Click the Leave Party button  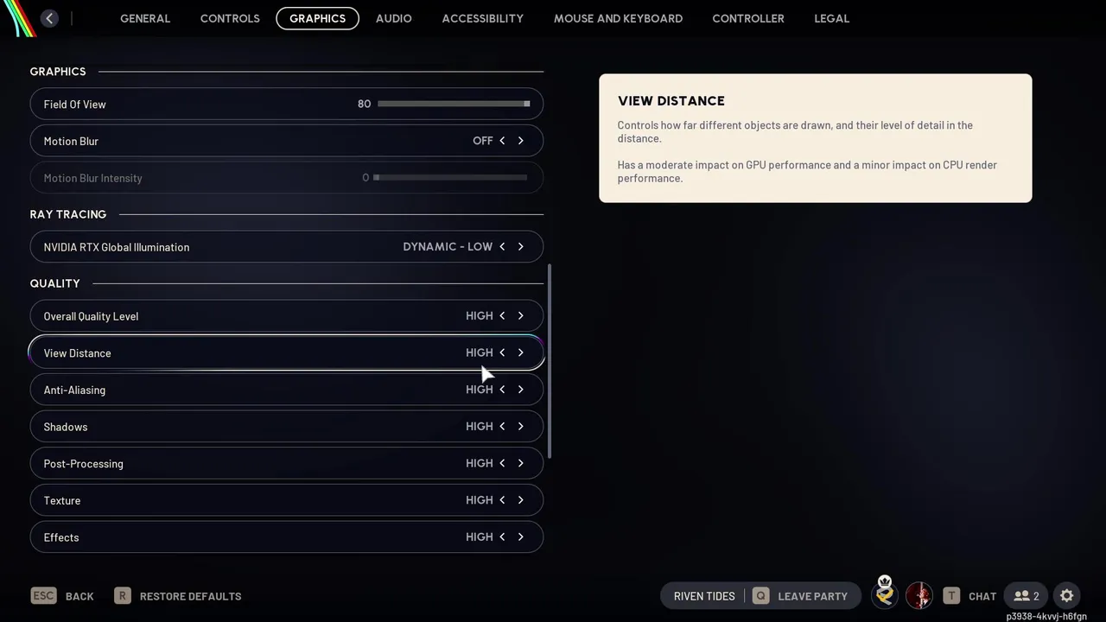point(812,596)
